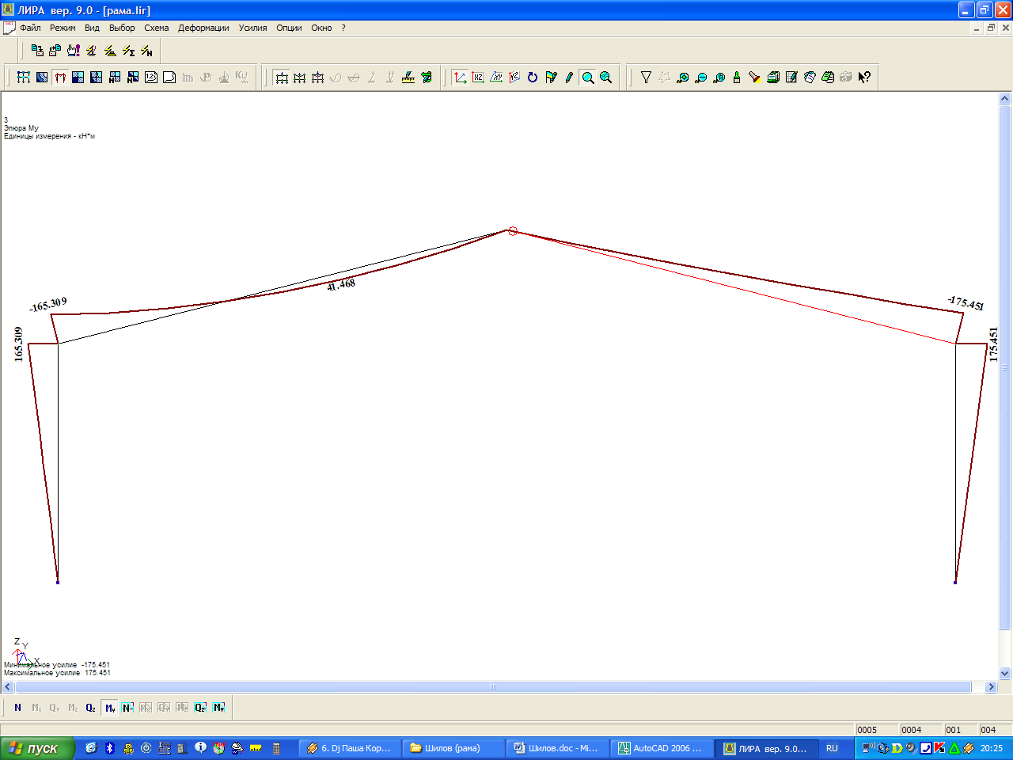Open the Деформации menu
This screenshot has width=1013, height=760.
(x=203, y=28)
